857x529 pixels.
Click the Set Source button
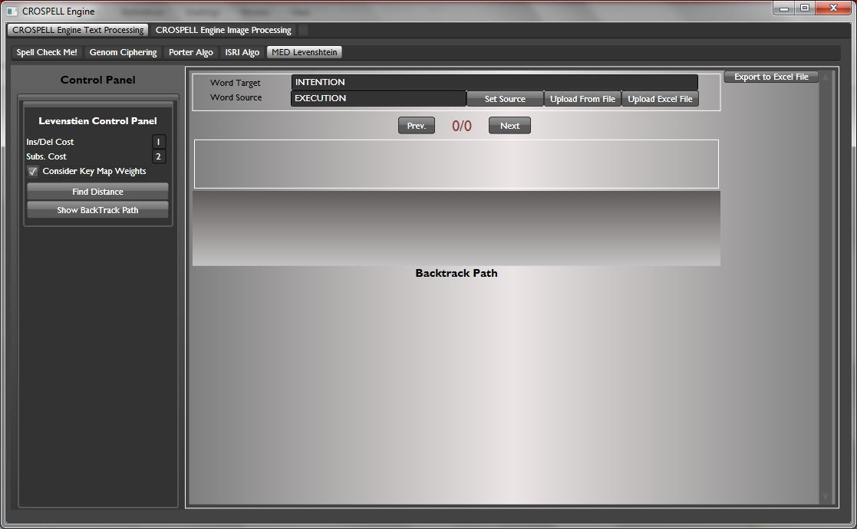[x=505, y=99]
